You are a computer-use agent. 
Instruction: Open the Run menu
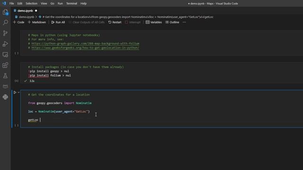(x=60, y=3)
